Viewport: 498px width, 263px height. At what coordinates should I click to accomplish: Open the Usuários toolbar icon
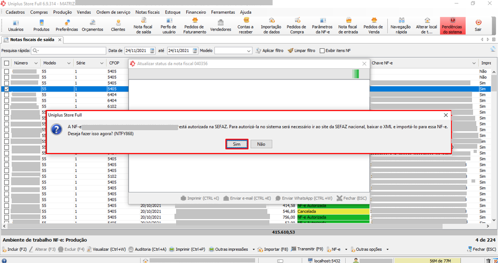[15, 26]
